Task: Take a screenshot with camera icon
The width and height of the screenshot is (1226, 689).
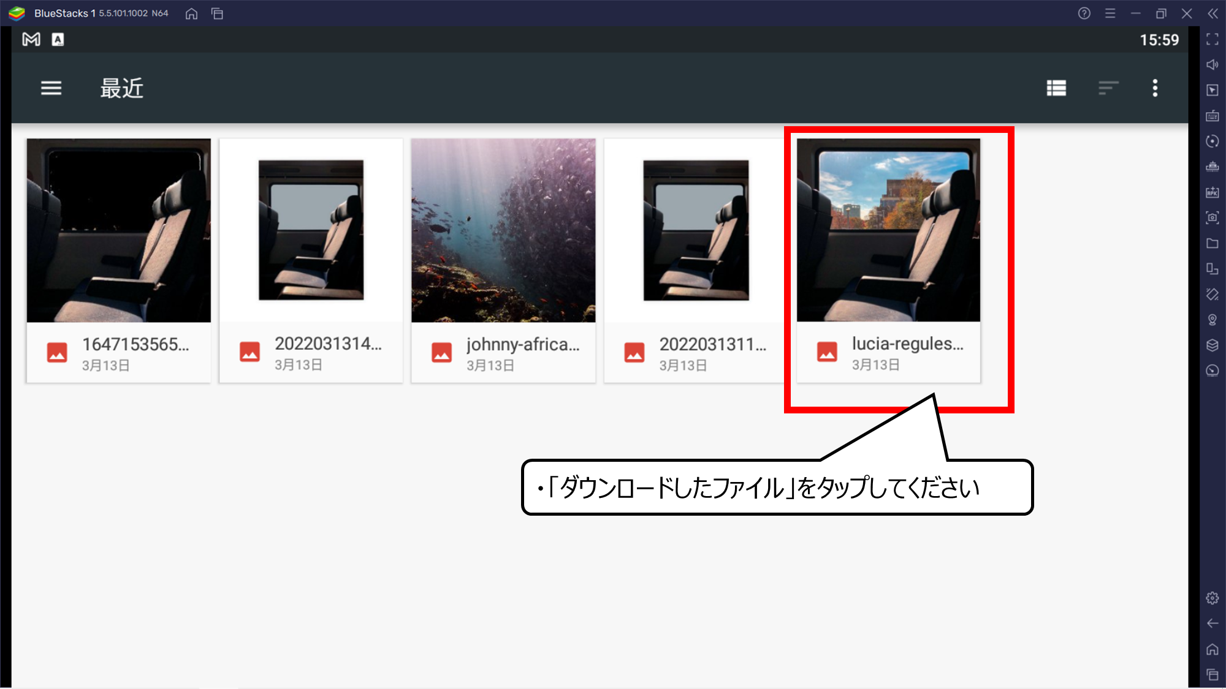Action: (1213, 217)
